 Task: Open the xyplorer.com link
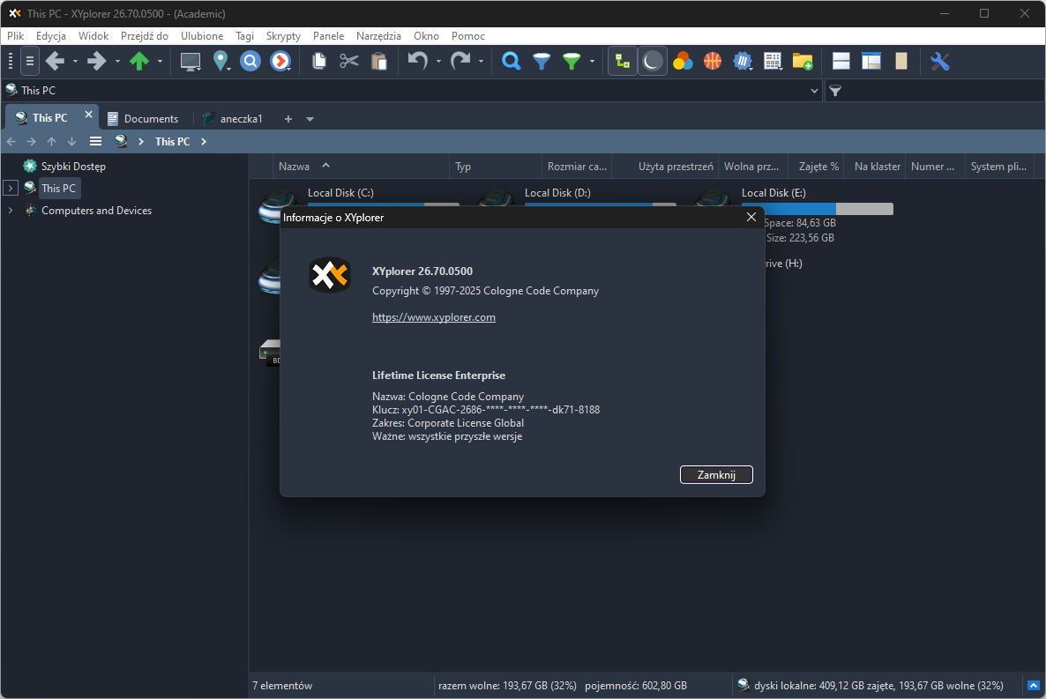pyautogui.click(x=434, y=317)
